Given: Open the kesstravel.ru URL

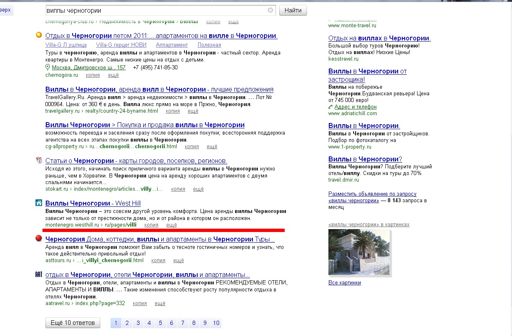Looking at the screenshot, I should coord(343,59).
